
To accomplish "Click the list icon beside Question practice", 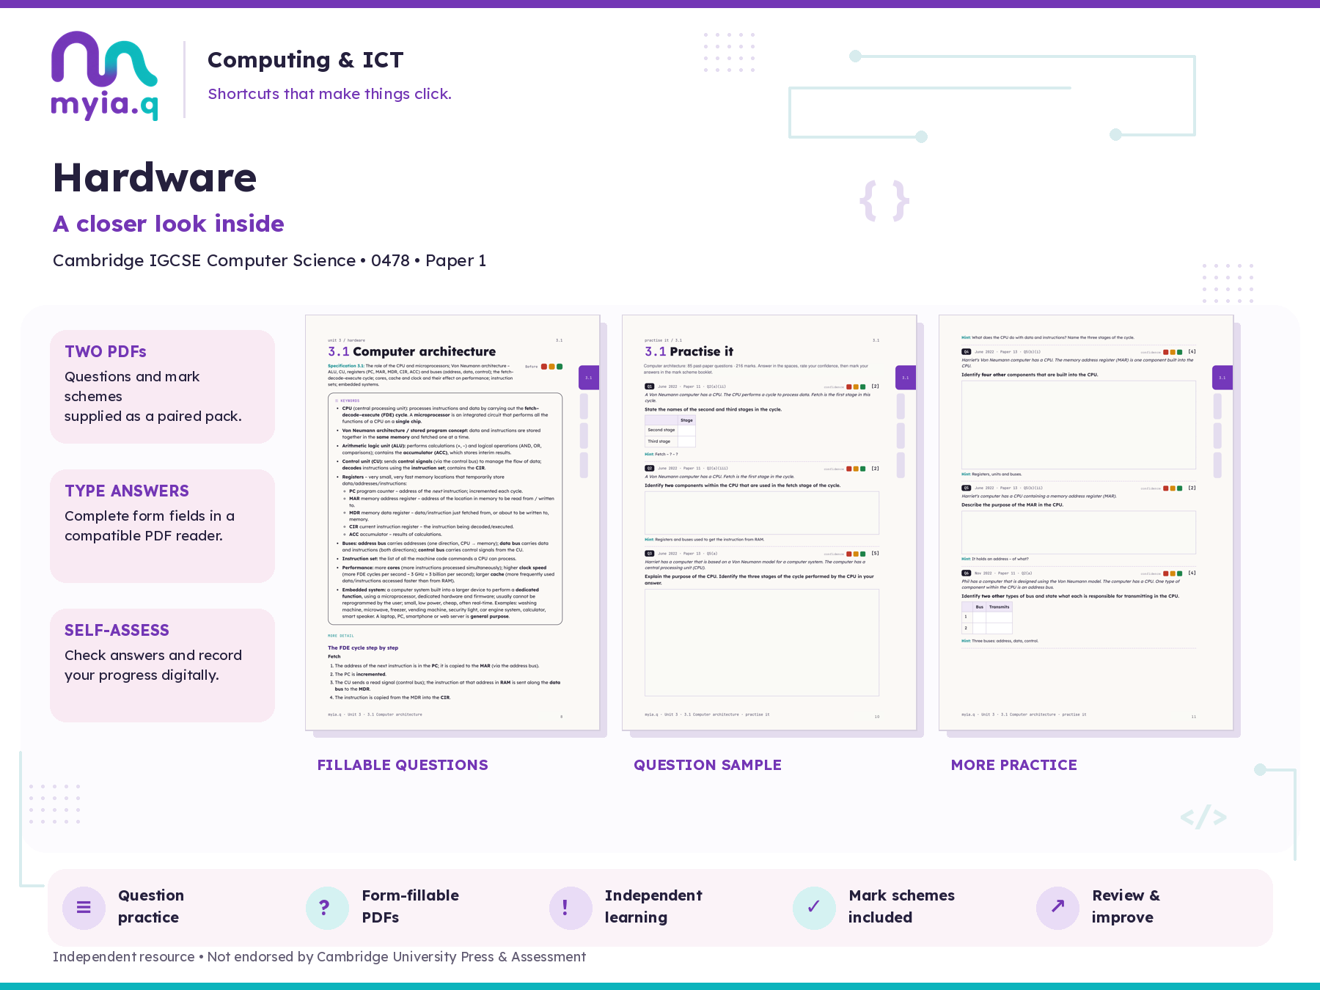I will [84, 907].
